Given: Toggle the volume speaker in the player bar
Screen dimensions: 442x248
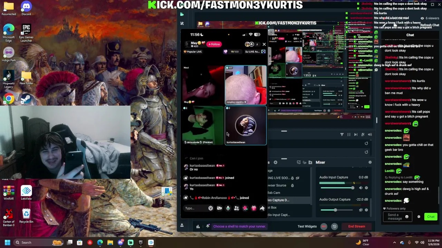Looking at the screenshot, I should pyautogui.click(x=370, y=135).
